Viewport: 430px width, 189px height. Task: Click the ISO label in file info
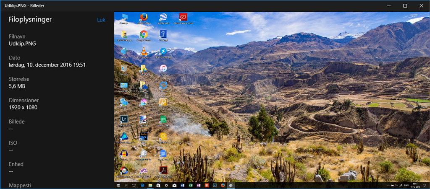(x=13, y=143)
